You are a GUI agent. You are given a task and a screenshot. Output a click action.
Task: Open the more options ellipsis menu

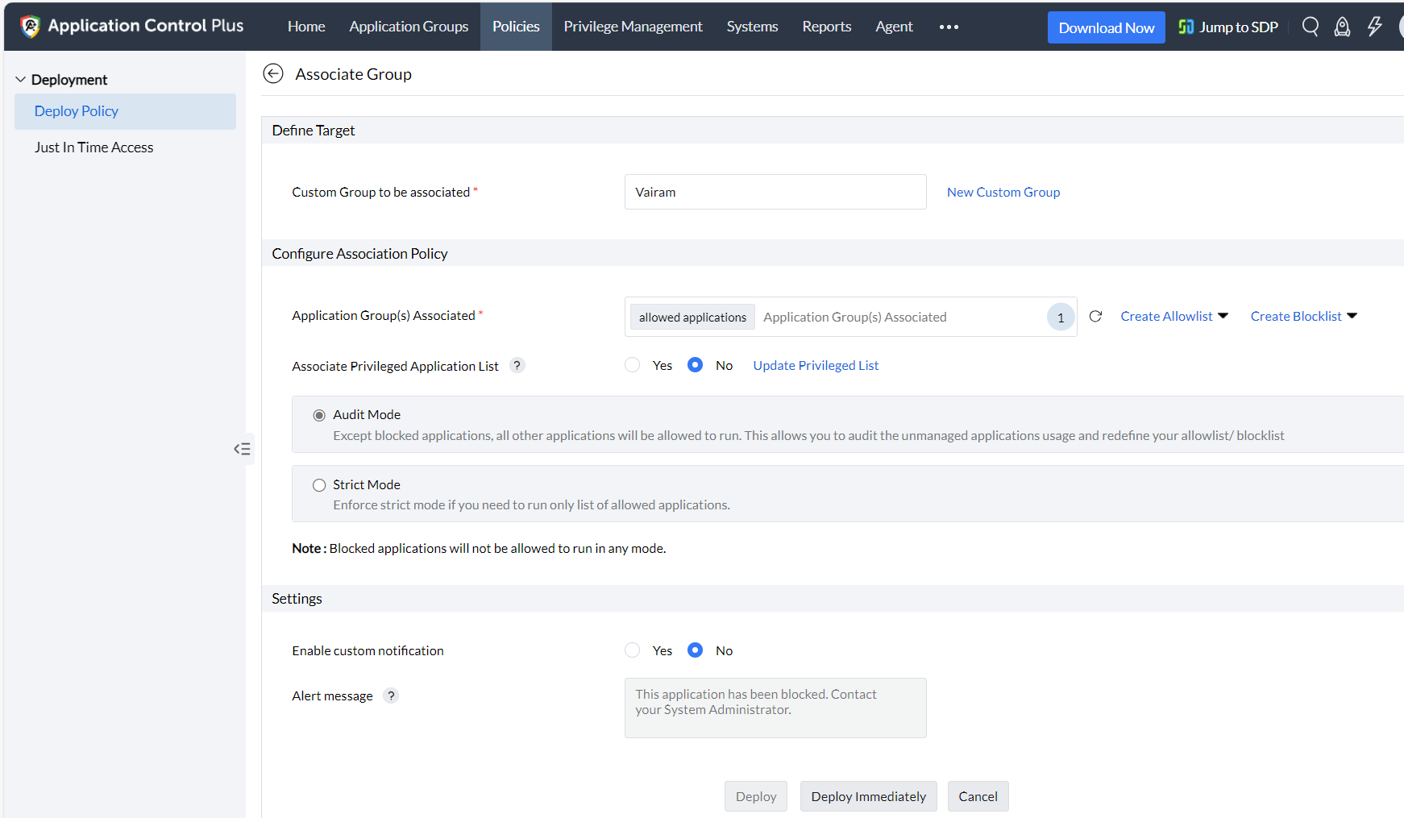pyautogui.click(x=949, y=27)
